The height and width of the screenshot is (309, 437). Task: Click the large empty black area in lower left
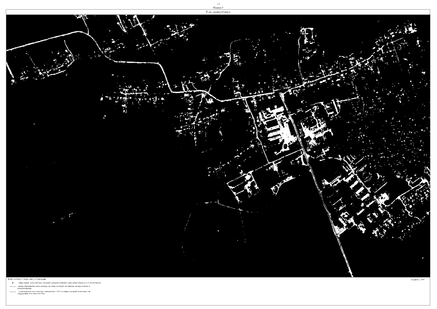click(97, 203)
